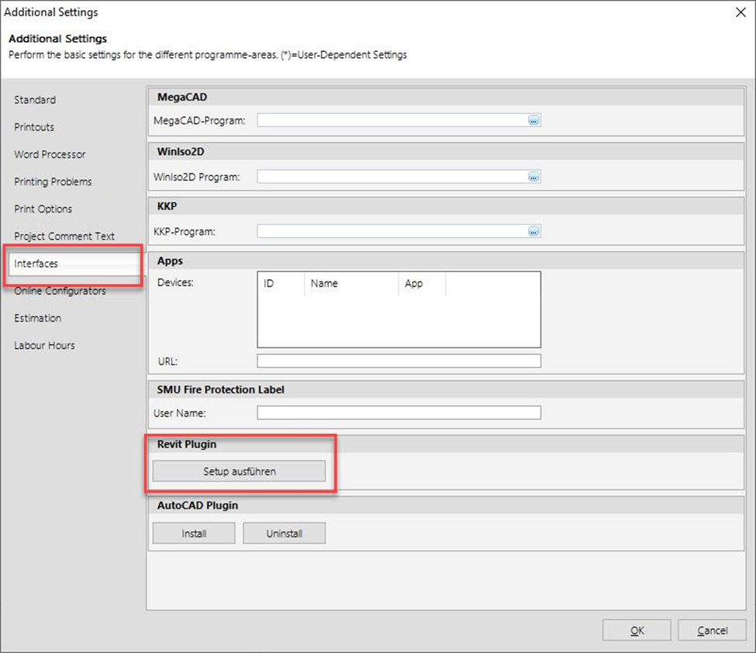
Task: Click browse icon for WinIso2D Program field
Action: point(533,177)
